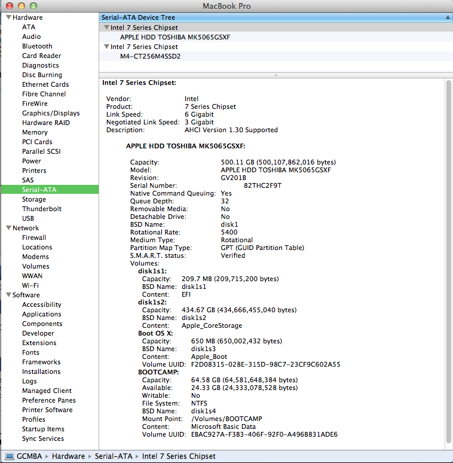View Firewall settings info
The width and height of the screenshot is (453, 463).
(x=34, y=237)
